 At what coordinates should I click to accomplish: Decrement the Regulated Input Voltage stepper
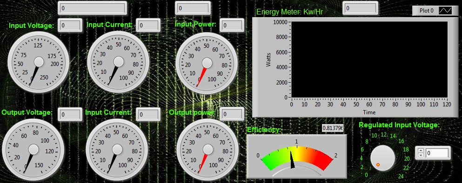click(x=421, y=155)
